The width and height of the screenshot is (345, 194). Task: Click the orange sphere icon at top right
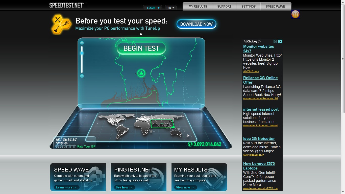295,14
